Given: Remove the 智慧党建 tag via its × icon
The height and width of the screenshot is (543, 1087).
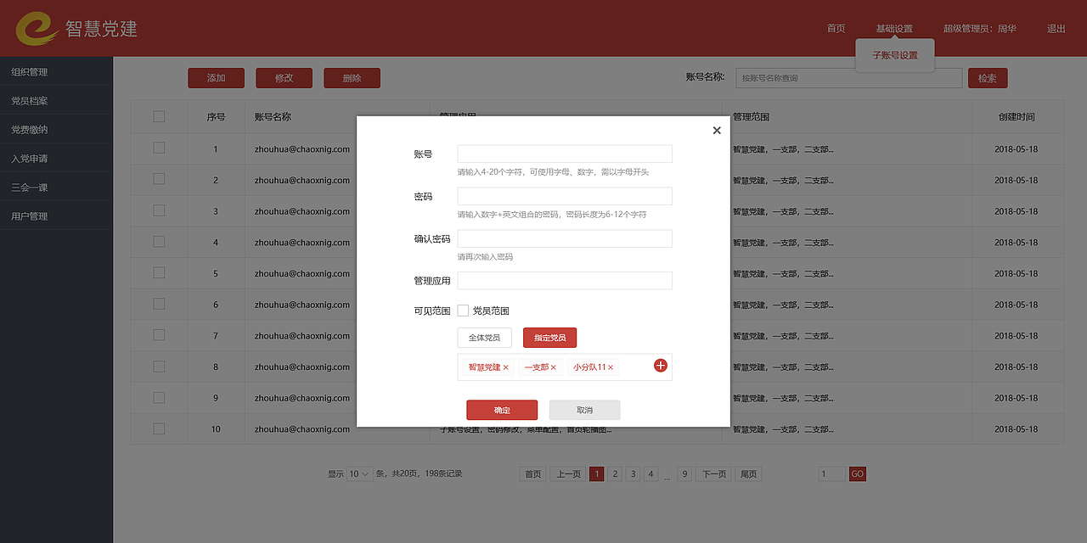Looking at the screenshot, I should 504,367.
